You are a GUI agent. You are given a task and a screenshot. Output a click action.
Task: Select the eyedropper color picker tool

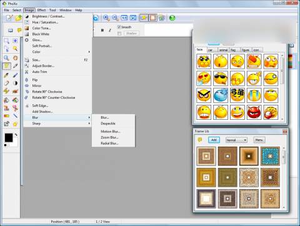point(15,66)
